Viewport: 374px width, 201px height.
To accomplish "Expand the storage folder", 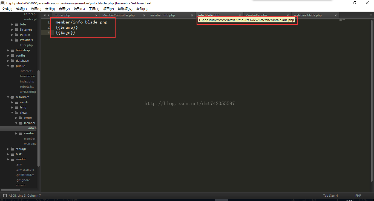I will 8,149.
